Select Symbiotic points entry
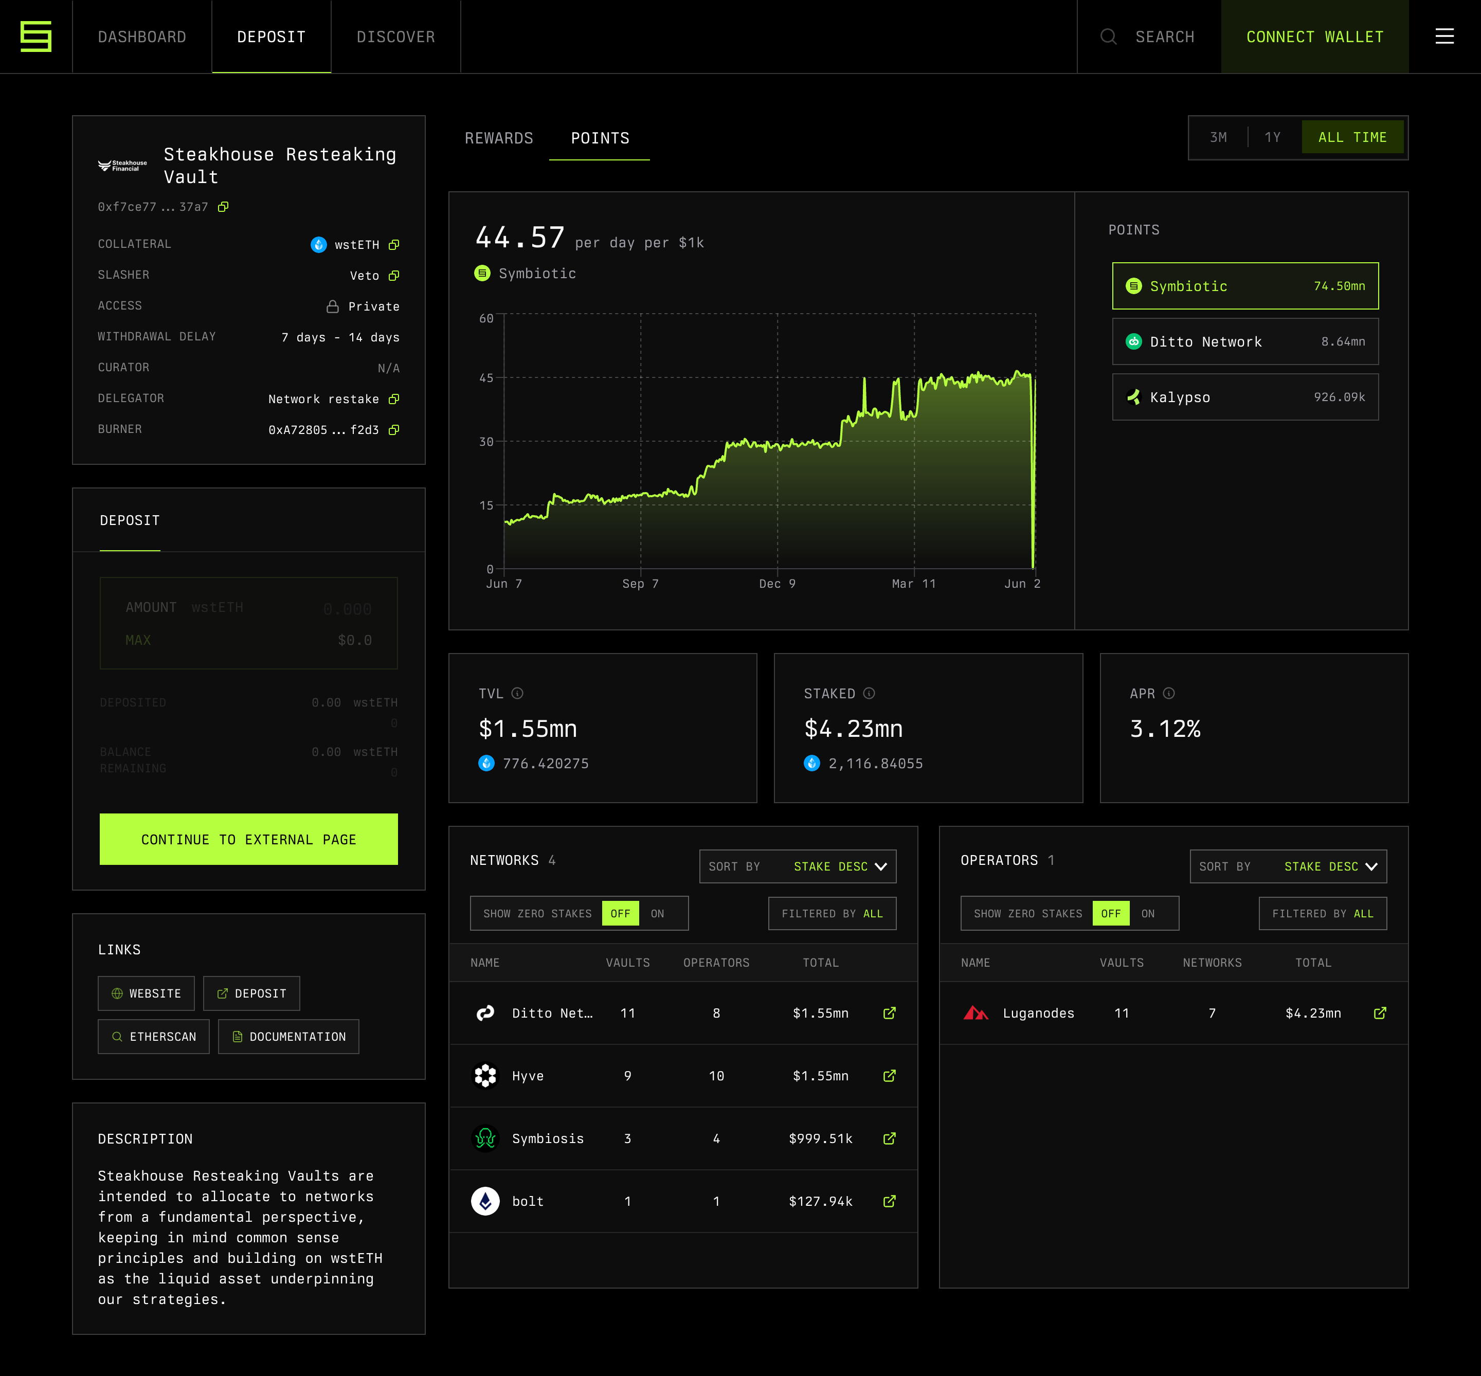The image size is (1481, 1376). tap(1245, 286)
